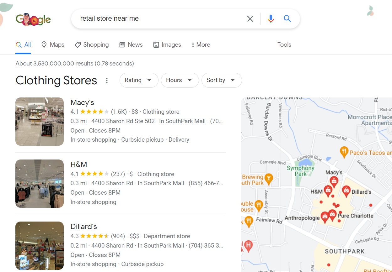This screenshot has height=272, width=392.
Task: Click Macy's address 4400 Sharon Rd Ste 502
Action: click(122, 121)
